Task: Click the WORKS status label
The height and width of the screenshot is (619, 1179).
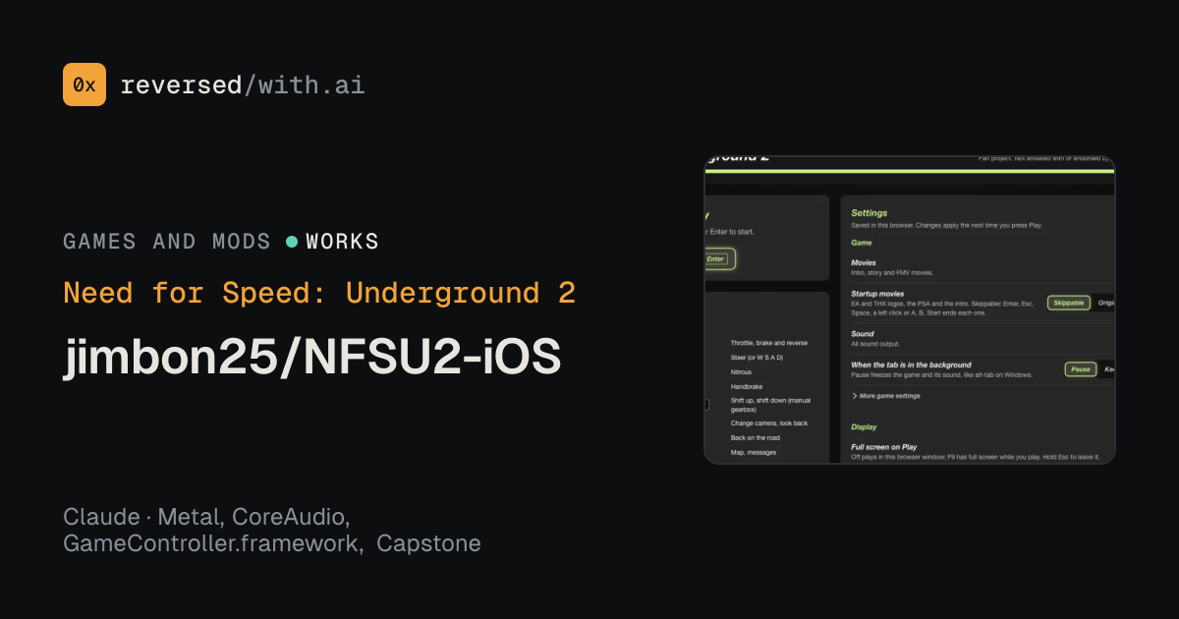Action: tap(342, 242)
